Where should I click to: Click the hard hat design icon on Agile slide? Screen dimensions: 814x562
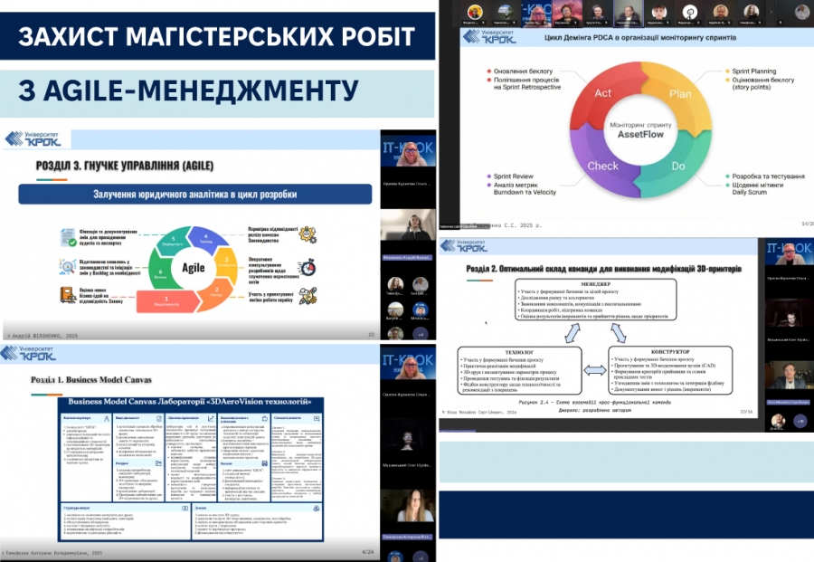point(307,296)
